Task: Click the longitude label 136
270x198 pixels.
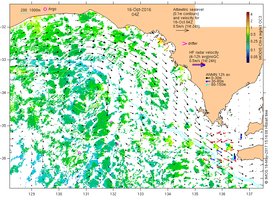Action: point(222,194)
